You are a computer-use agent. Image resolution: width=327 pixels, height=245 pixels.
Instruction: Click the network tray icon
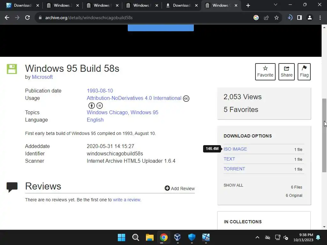[x=278, y=237]
